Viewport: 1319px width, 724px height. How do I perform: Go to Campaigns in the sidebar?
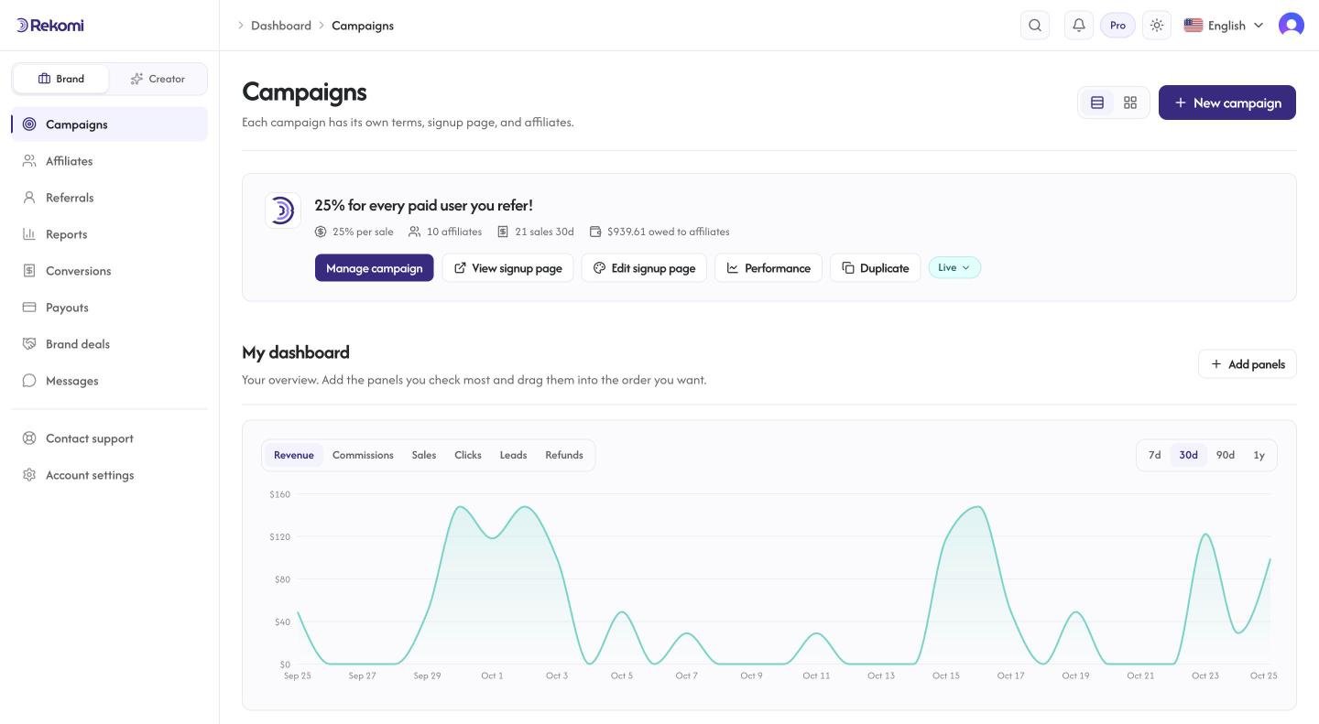110,124
